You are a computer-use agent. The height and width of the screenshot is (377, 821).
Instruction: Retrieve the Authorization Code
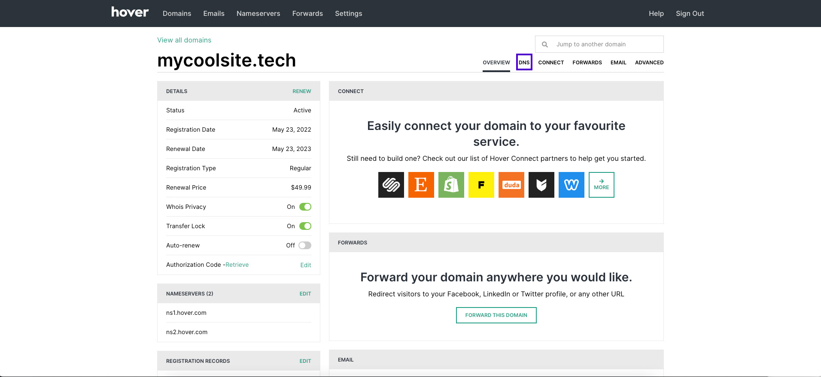pos(237,265)
